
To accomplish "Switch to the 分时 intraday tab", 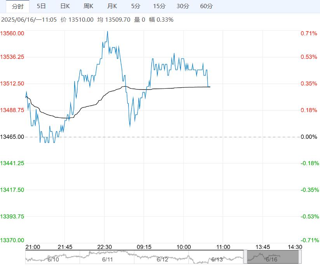I will click(17, 6).
